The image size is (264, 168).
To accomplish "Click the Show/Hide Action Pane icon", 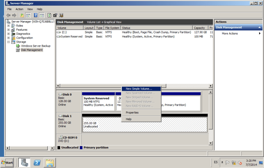I will click(41, 15).
